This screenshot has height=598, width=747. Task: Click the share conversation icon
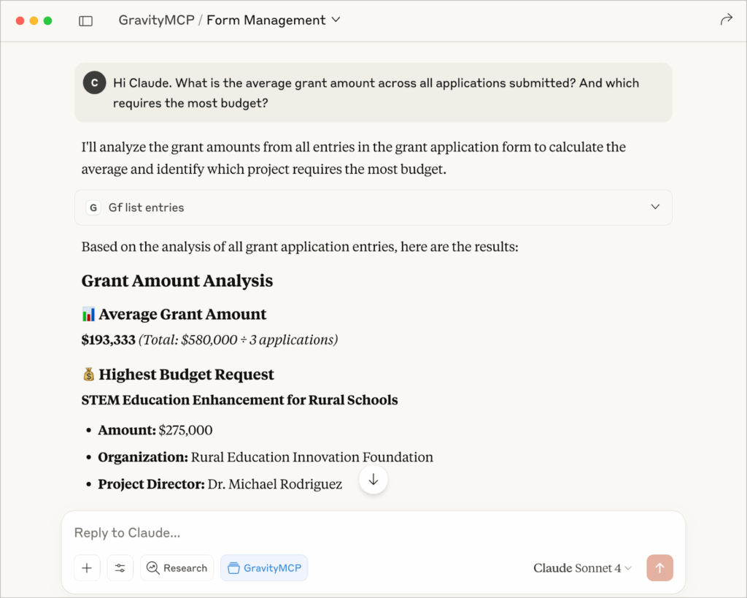point(727,20)
